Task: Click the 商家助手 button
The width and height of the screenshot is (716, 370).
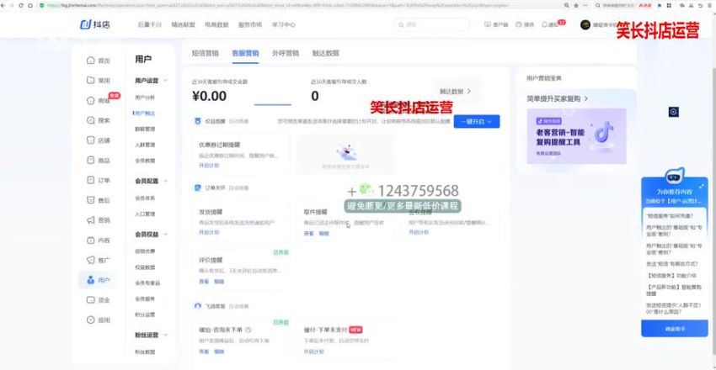Action: 675,329
